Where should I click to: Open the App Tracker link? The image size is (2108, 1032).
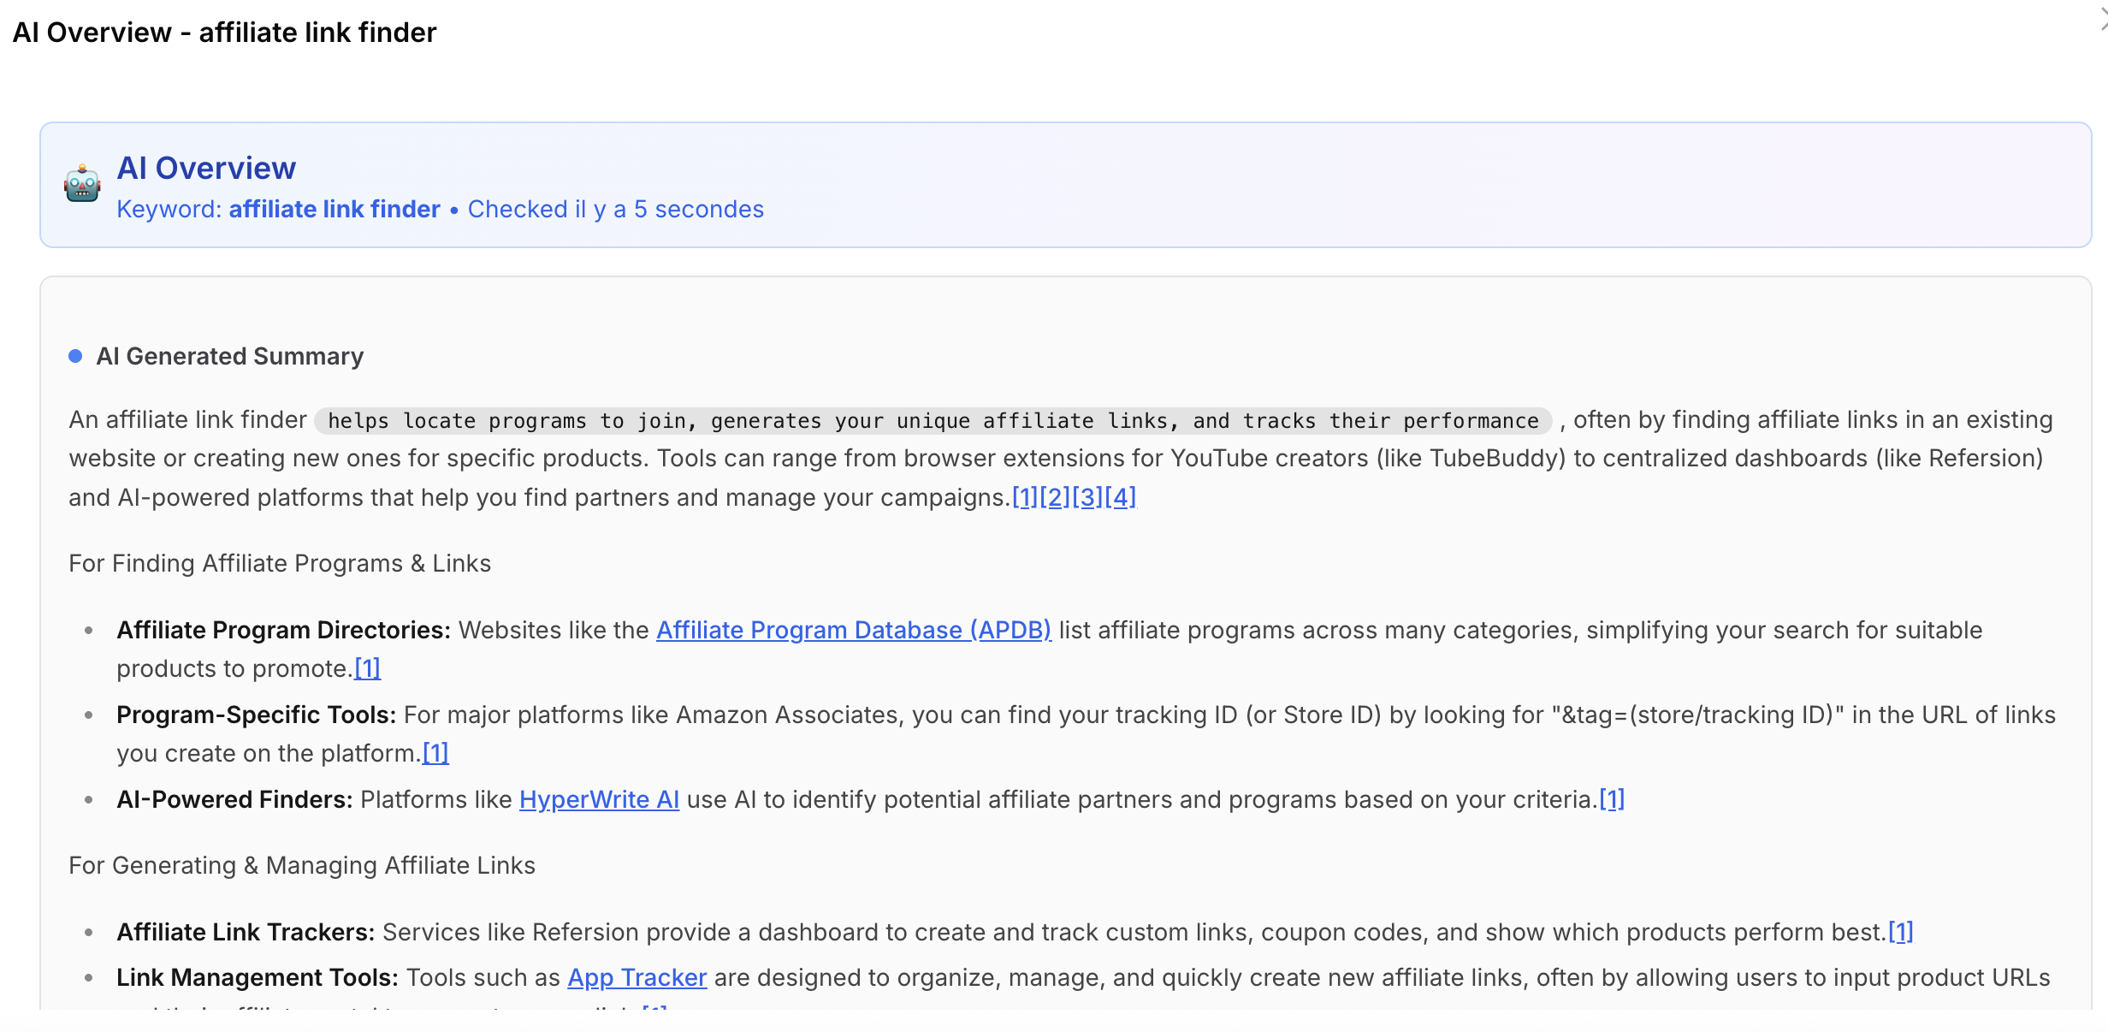pyautogui.click(x=637, y=977)
